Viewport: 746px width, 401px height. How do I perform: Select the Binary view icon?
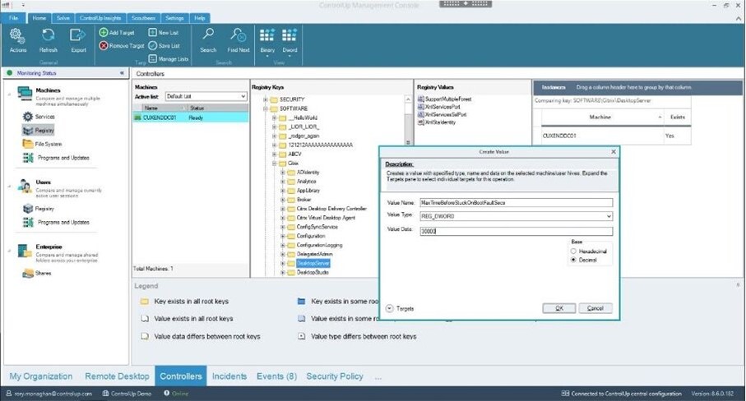pos(267,35)
